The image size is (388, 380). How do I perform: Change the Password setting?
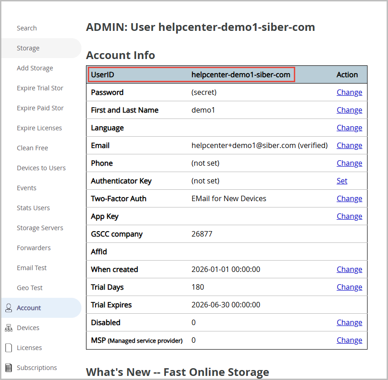pyautogui.click(x=349, y=92)
